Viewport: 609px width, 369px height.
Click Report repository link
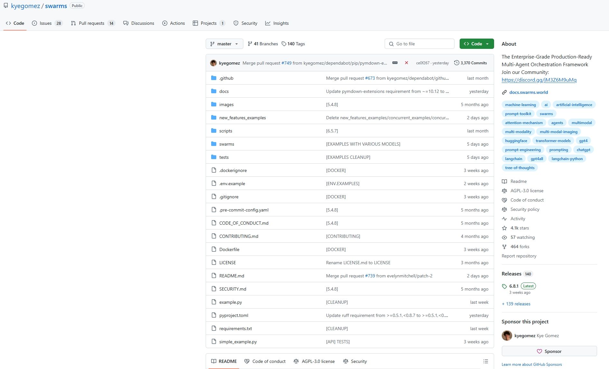[519, 256]
